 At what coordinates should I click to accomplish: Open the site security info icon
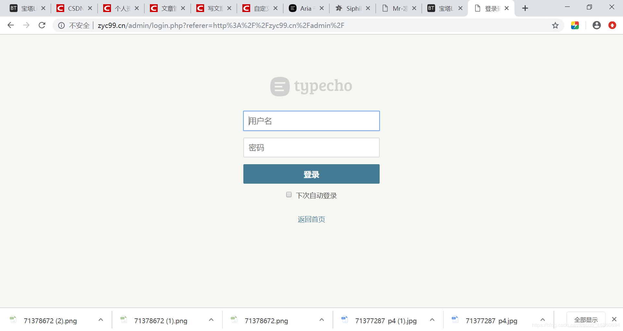[61, 25]
